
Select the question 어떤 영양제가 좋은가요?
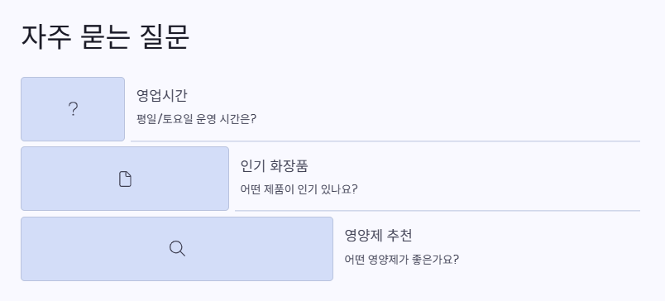(402, 259)
